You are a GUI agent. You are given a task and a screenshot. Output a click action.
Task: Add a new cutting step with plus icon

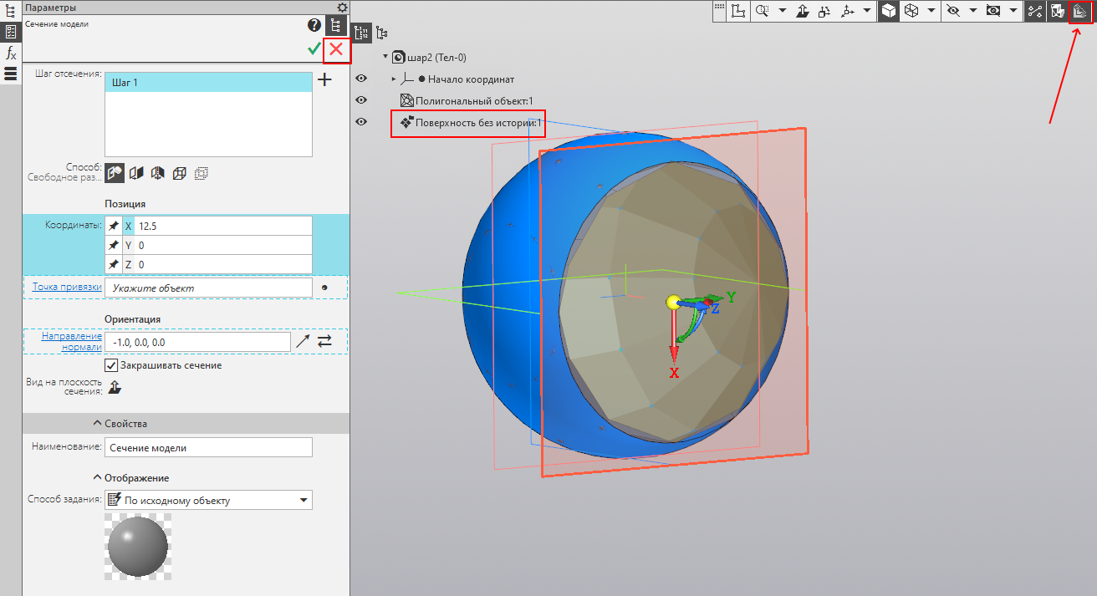point(325,80)
